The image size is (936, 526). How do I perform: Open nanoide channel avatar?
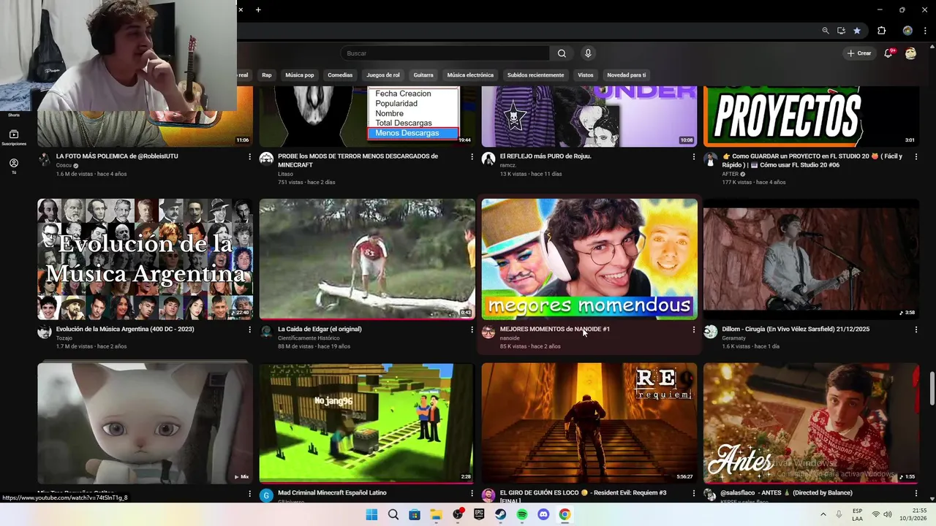click(488, 332)
